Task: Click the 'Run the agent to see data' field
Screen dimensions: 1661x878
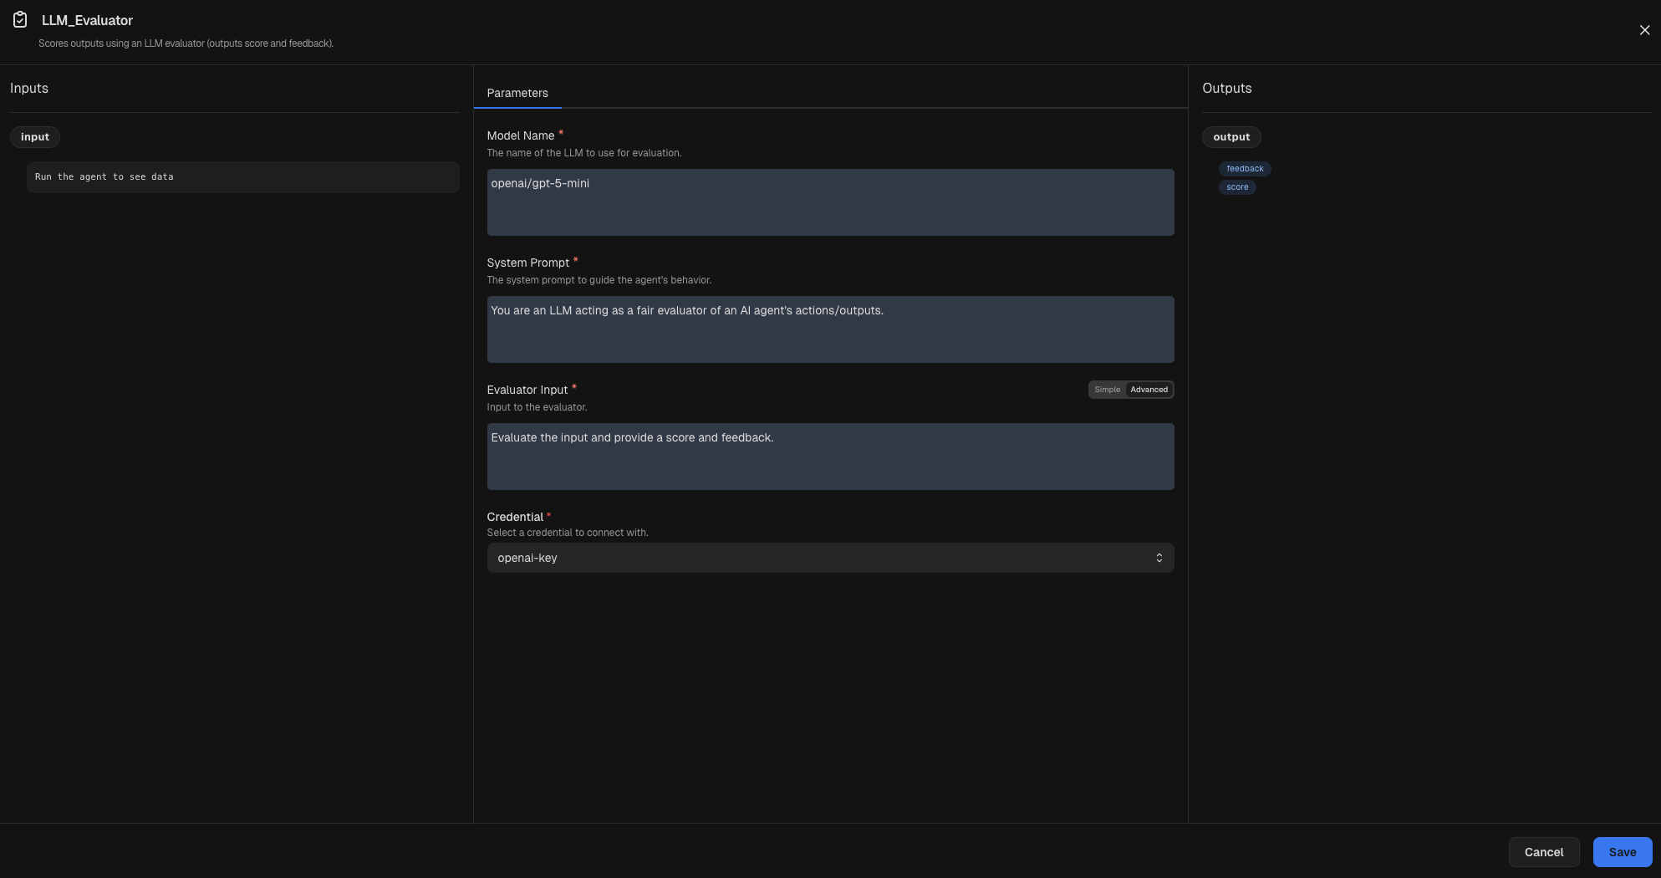Action: [x=242, y=176]
